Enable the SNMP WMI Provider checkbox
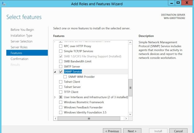The image size is (194, 133). pyautogui.click(x=65, y=77)
